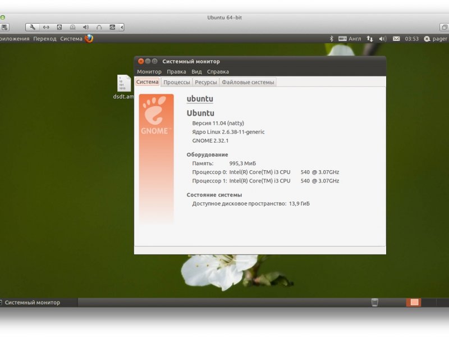Click the "GNOME 2.32.1" version text
Screen dimensions: 449x337
[x=210, y=141]
